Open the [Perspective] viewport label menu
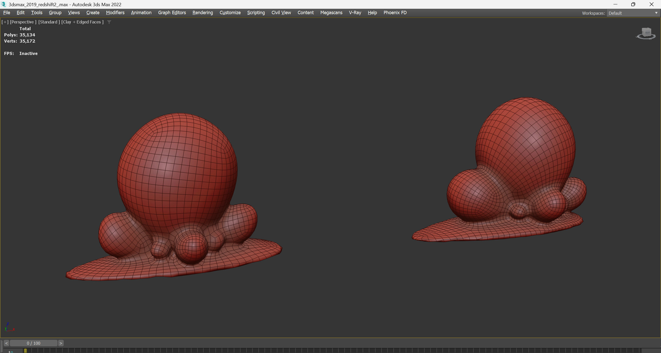Screen dimensions: 661x353 point(23,22)
